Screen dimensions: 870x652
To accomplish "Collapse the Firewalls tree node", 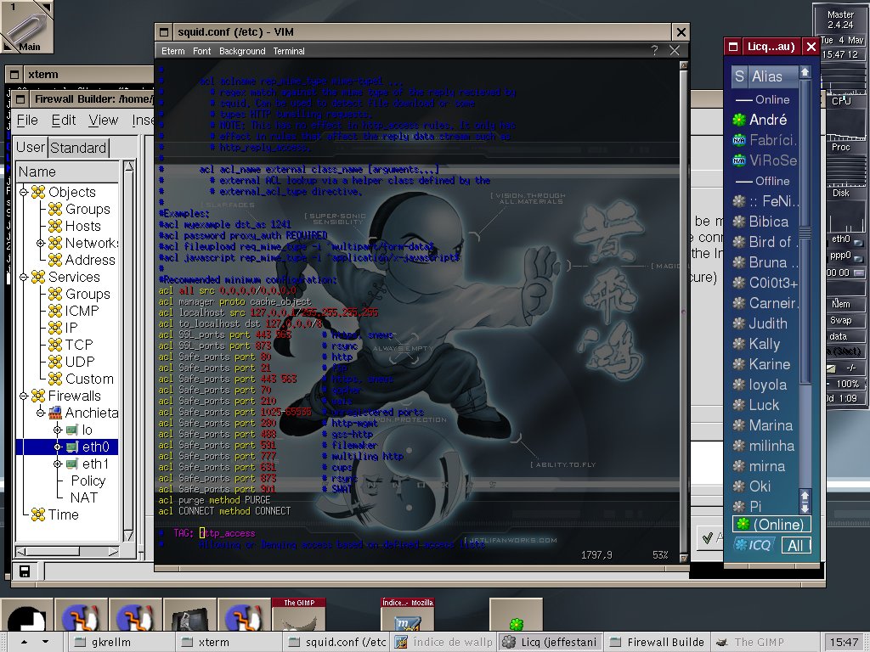I will (x=23, y=396).
